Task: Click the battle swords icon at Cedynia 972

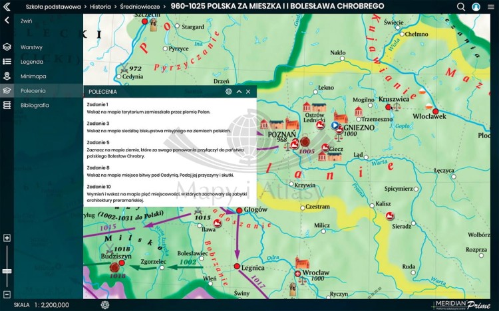Action: (x=124, y=68)
